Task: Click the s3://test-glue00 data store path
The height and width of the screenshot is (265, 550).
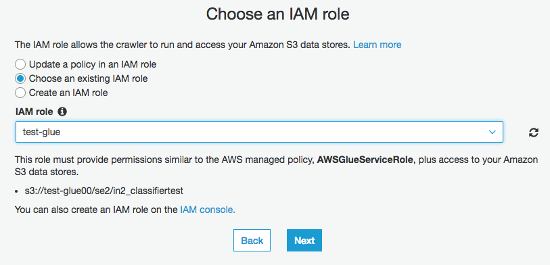Action: pyautogui.click(x=104, y=191)
